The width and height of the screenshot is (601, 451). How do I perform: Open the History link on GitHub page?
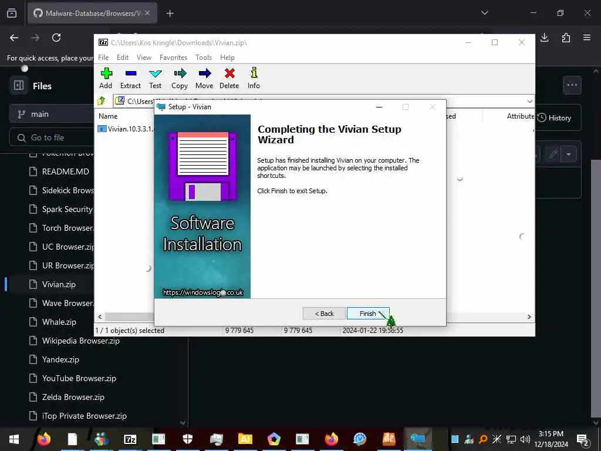(554, 117)
